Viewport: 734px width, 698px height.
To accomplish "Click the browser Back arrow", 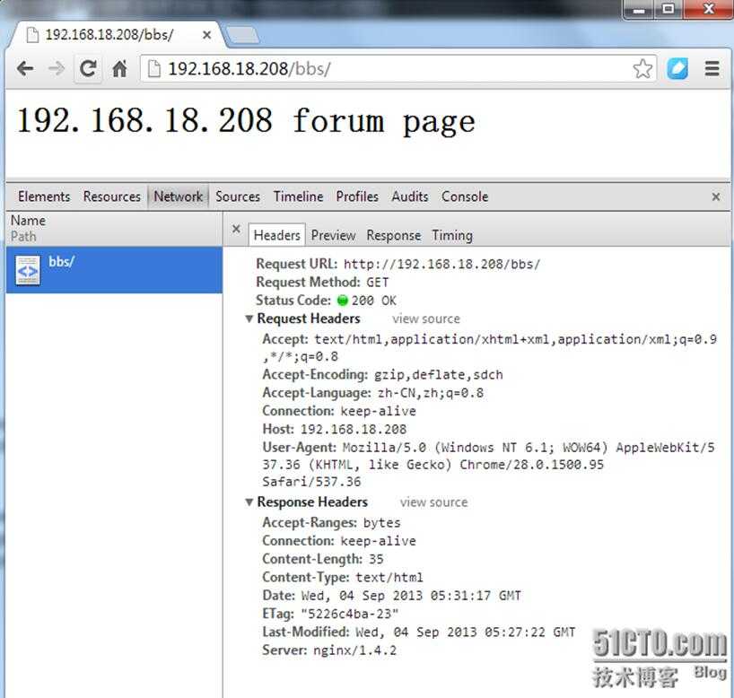I will tap(25, 69).
